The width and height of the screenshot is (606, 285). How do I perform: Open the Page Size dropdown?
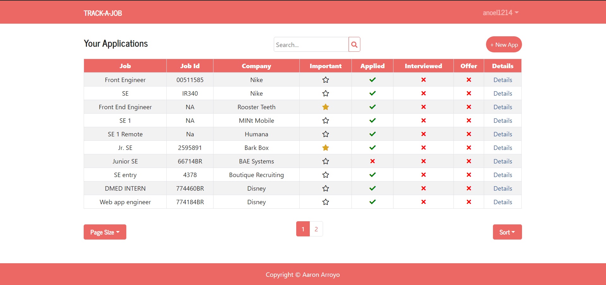point(105,232)
